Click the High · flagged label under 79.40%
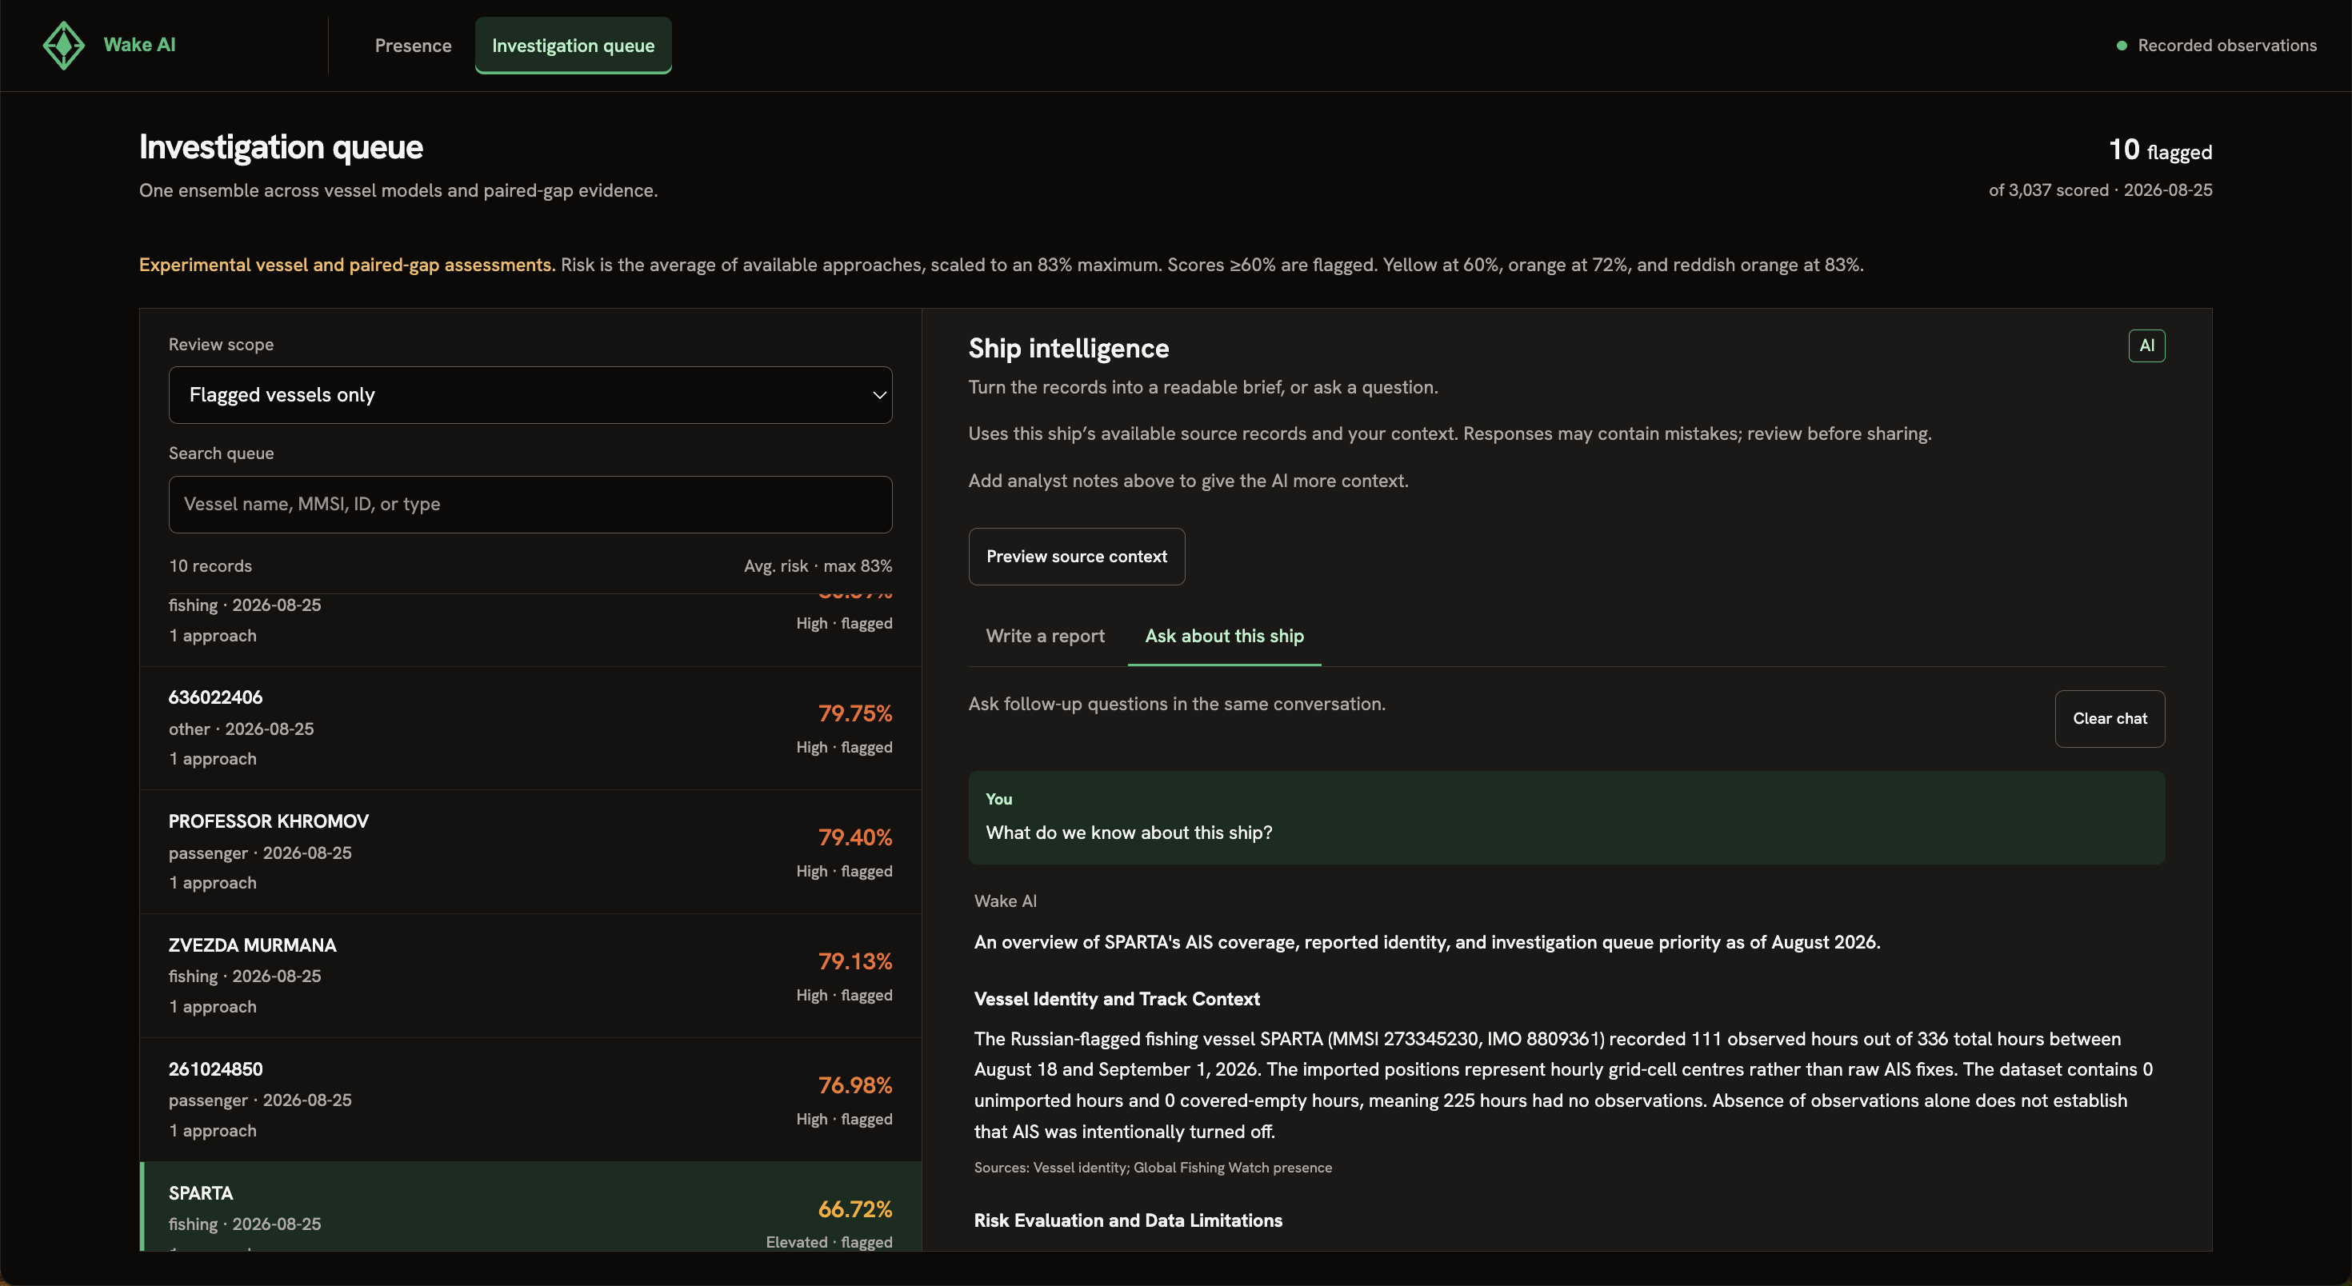Screen dimensions: 2352x1286 pyautogui.click(x=844, y=872)
